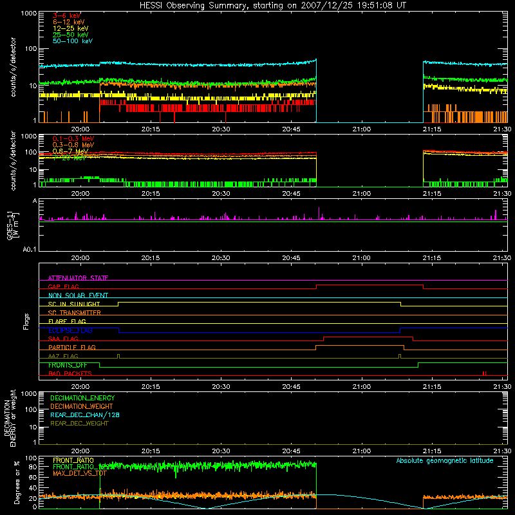The image size is (515, 515).
Task: Pick the NON_SOLAR_EVENT flag label
Action: click(x=78, y=295)
